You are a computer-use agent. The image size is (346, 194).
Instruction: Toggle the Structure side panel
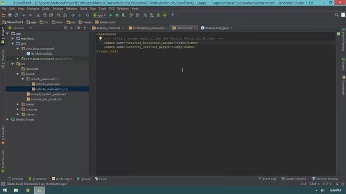[3, 59]
